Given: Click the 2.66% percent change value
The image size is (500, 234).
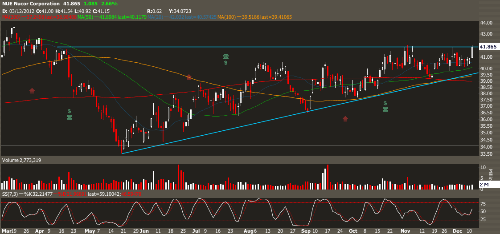Looking at the screenshot, I should click(x=109, y=4).
